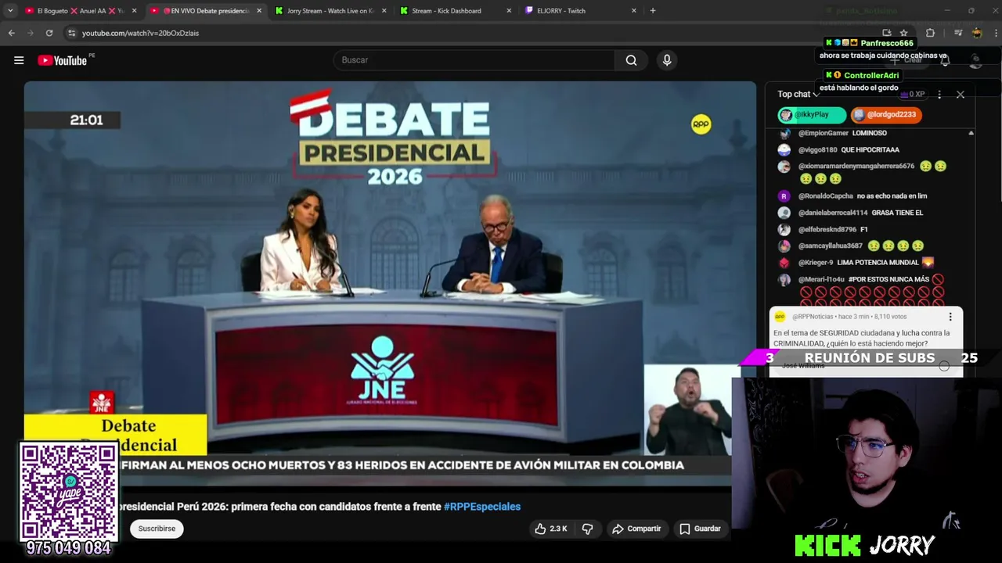The height and width of the screenshot is (563, 1002).
Task: Click the address bar URL
Action: click(x=140, y=33)
